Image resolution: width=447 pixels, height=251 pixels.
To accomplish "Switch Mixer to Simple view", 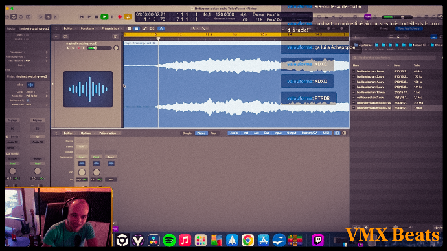I will pos(187,133).
